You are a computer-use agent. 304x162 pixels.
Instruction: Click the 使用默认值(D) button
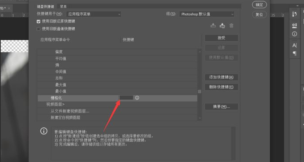pyautogui.click(x=222, y=57)
